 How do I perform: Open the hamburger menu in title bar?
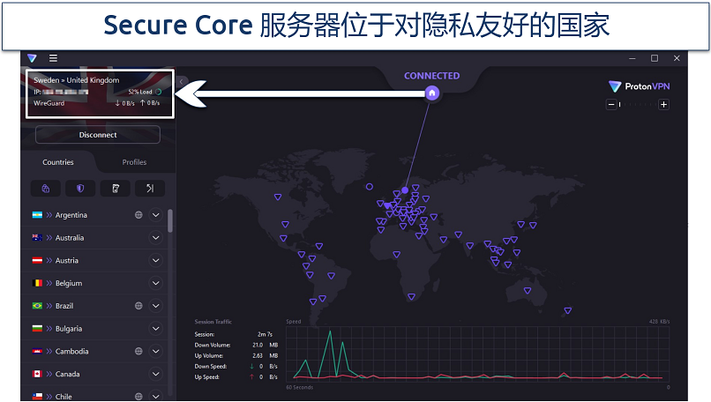click(x=53, y=58)
